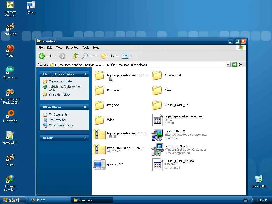Screen dimensions: 272x204
Task: Select the ULCPC_HOME_SP3.iso file
Action: 173,164
